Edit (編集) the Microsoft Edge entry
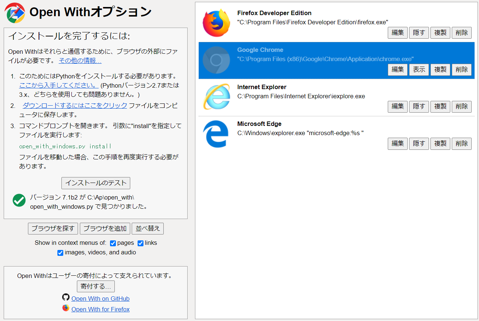Screen dimensions: 479x321 [x=398, y=144]
